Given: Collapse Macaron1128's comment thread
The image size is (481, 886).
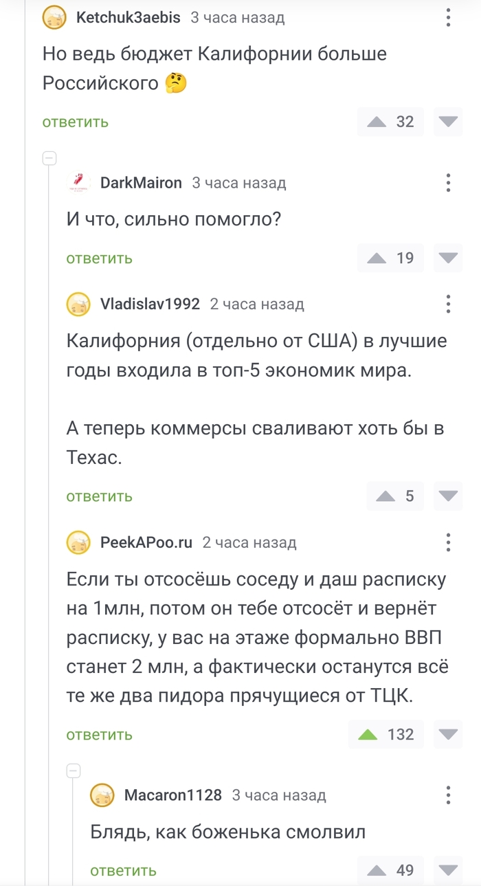Looking at the screenshot, I should click(74, 770).
